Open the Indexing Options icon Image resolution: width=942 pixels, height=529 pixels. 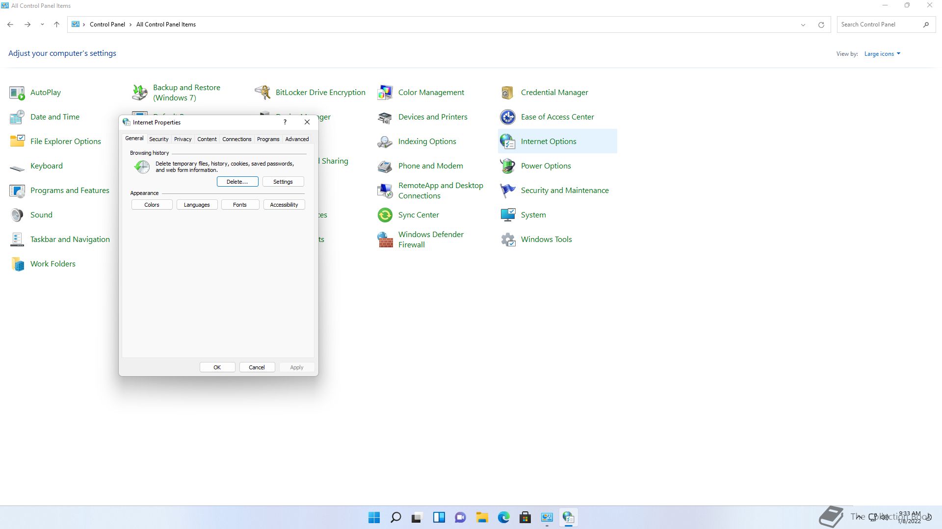[x=385, y=142]
